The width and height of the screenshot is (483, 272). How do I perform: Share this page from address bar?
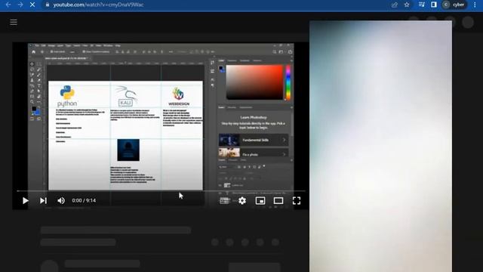[395, 5]
